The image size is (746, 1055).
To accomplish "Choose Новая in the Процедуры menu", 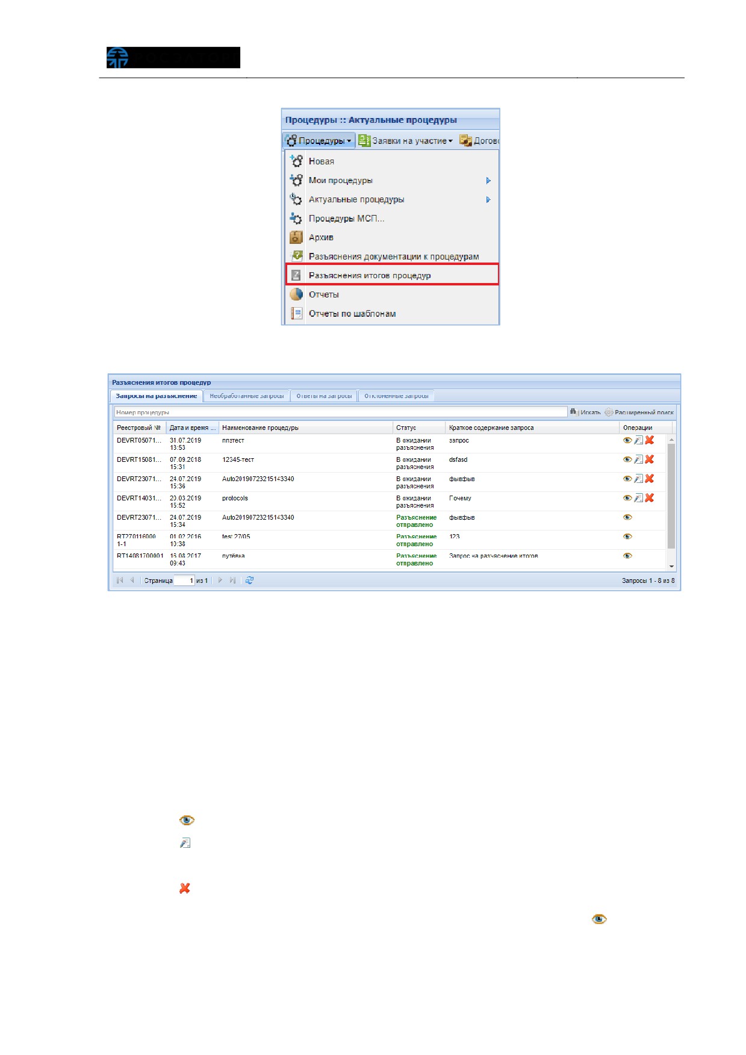I will point(392,161).
